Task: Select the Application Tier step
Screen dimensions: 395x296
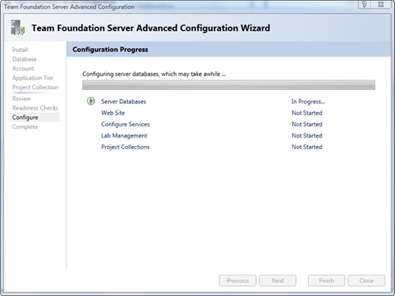Action: (33, 78)
